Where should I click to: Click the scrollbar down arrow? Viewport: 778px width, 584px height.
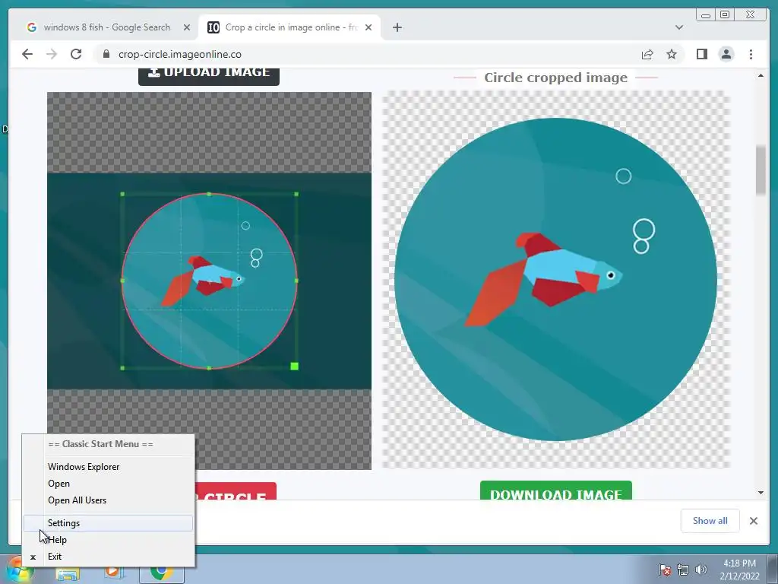(x=761, y=493)
